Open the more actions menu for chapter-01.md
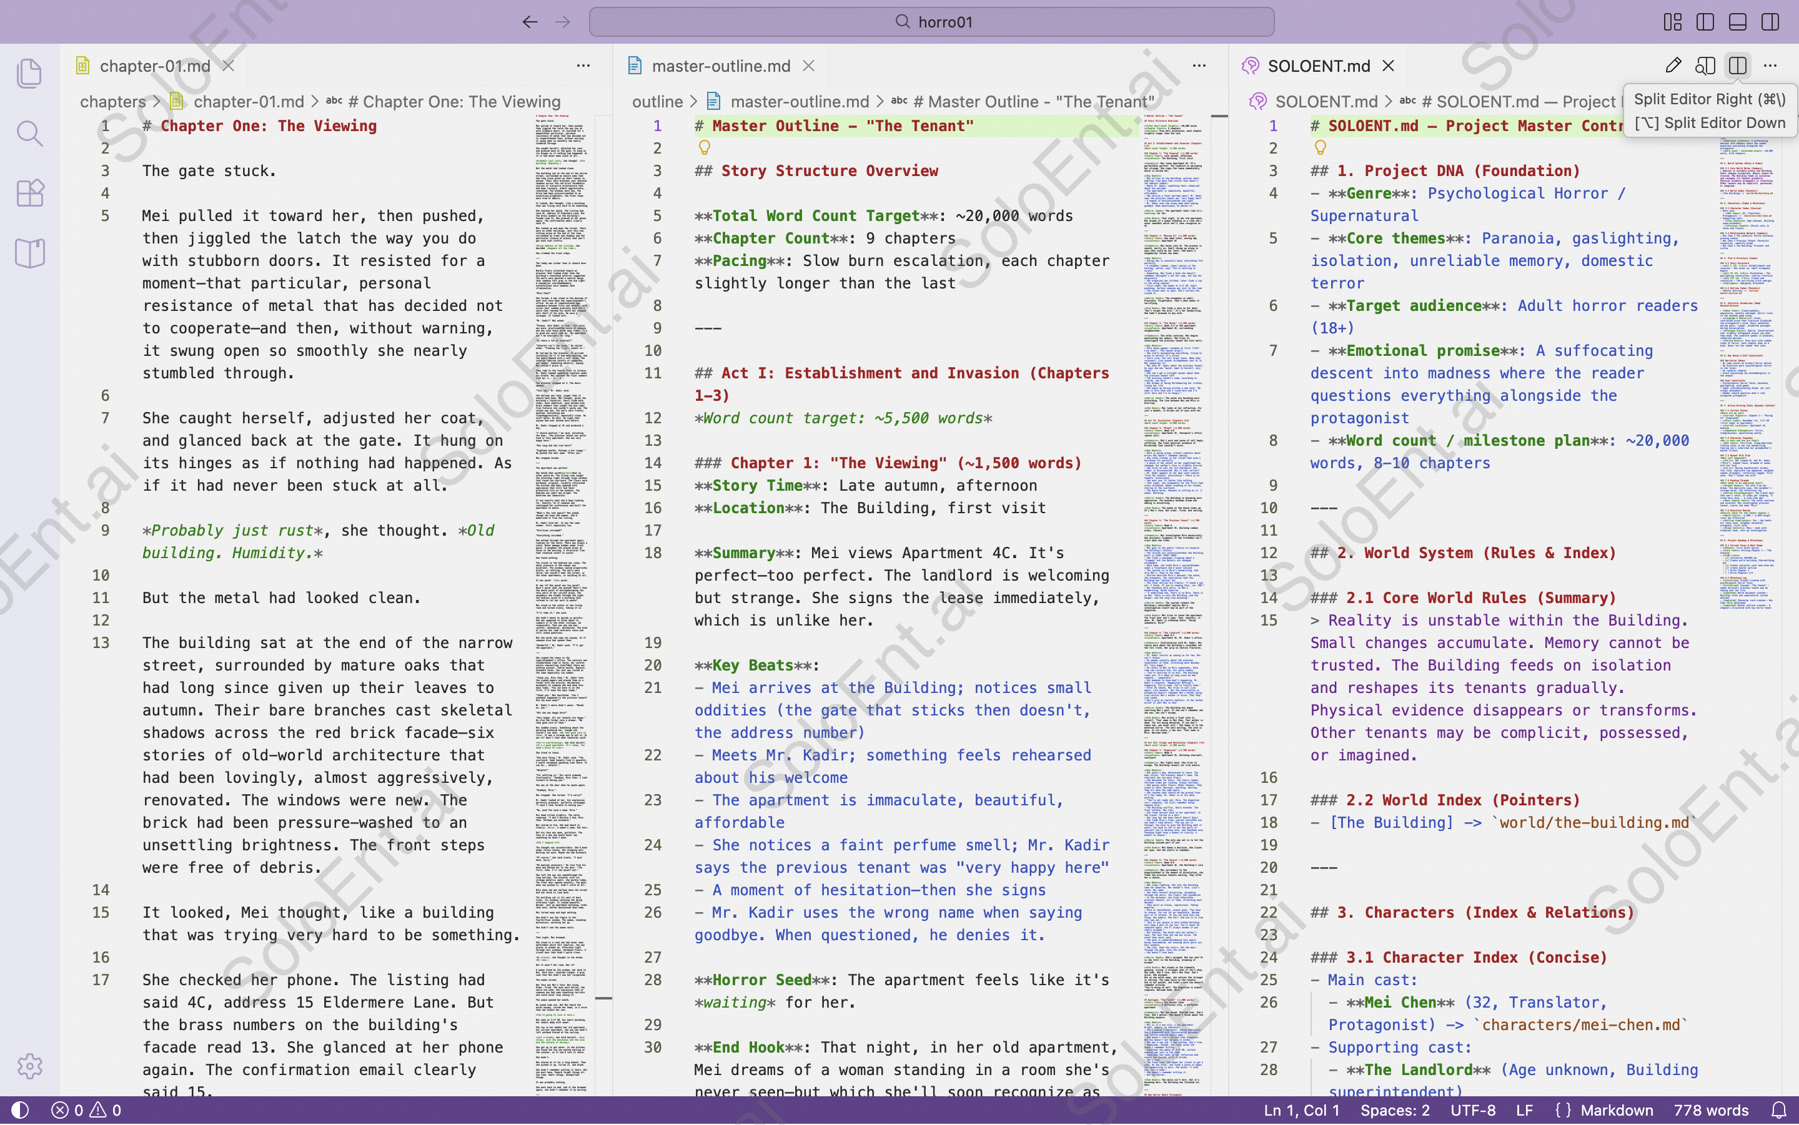 click(583, 66)
